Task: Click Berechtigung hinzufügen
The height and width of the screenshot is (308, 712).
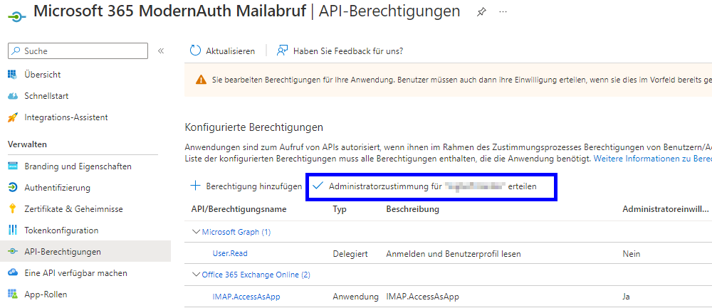Action: tap(246, 186)
